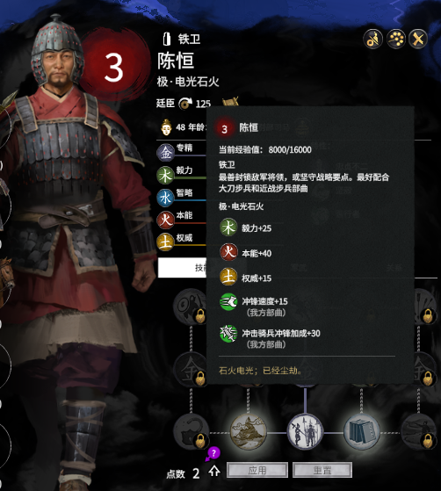Click the 重置 reset button
Viewport: 441px width, 491px height.
coord(322,470)
